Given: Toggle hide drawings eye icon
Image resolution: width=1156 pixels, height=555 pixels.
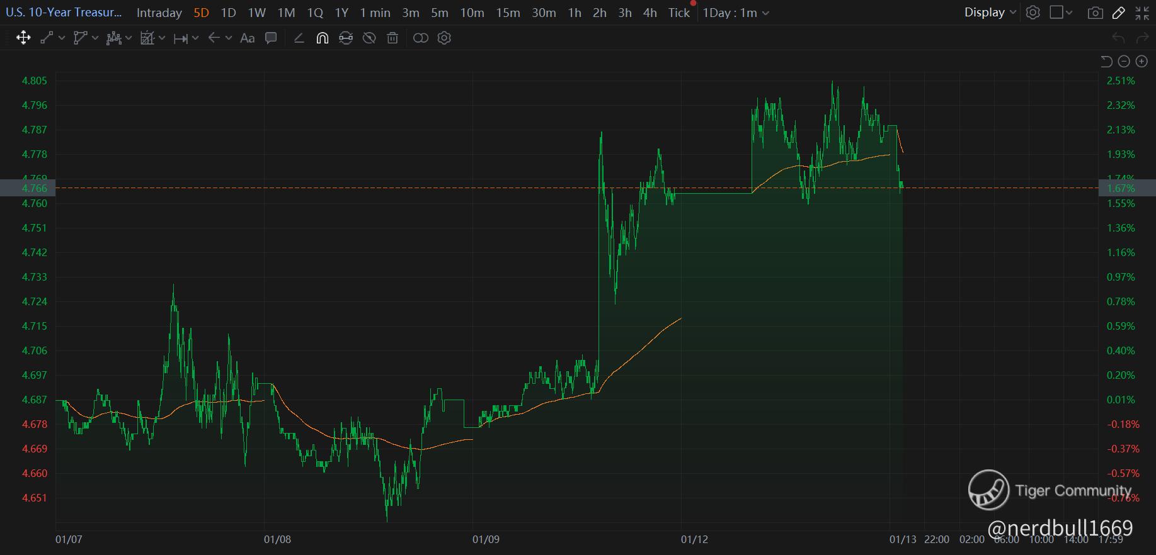Looking at the screenshot, I should (x=369, y=38).
